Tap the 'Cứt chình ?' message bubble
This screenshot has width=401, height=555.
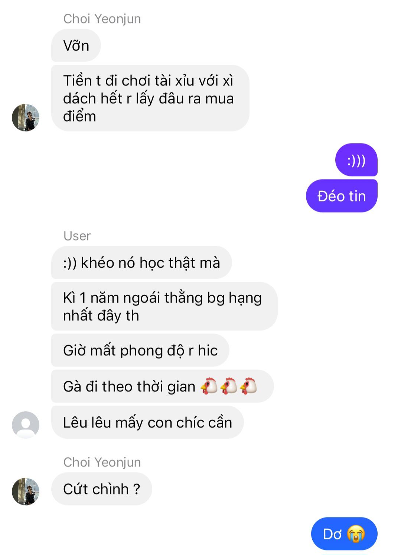coord(102,489)
